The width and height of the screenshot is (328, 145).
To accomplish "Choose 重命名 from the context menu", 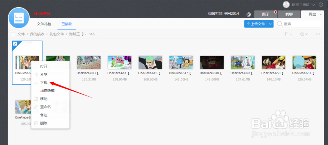I will coord(45,107).
